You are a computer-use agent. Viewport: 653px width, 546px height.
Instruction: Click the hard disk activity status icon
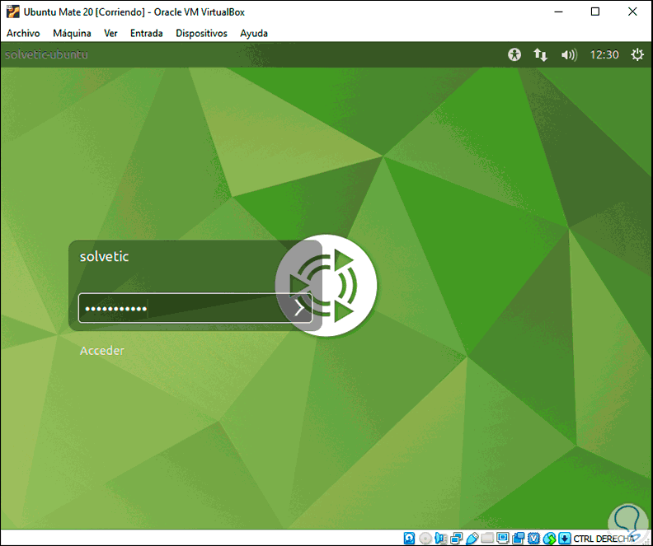pos(410,539)
